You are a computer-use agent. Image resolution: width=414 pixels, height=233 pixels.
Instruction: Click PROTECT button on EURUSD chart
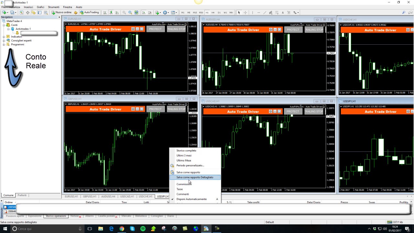pyautogui.click(x=155, y=29)
